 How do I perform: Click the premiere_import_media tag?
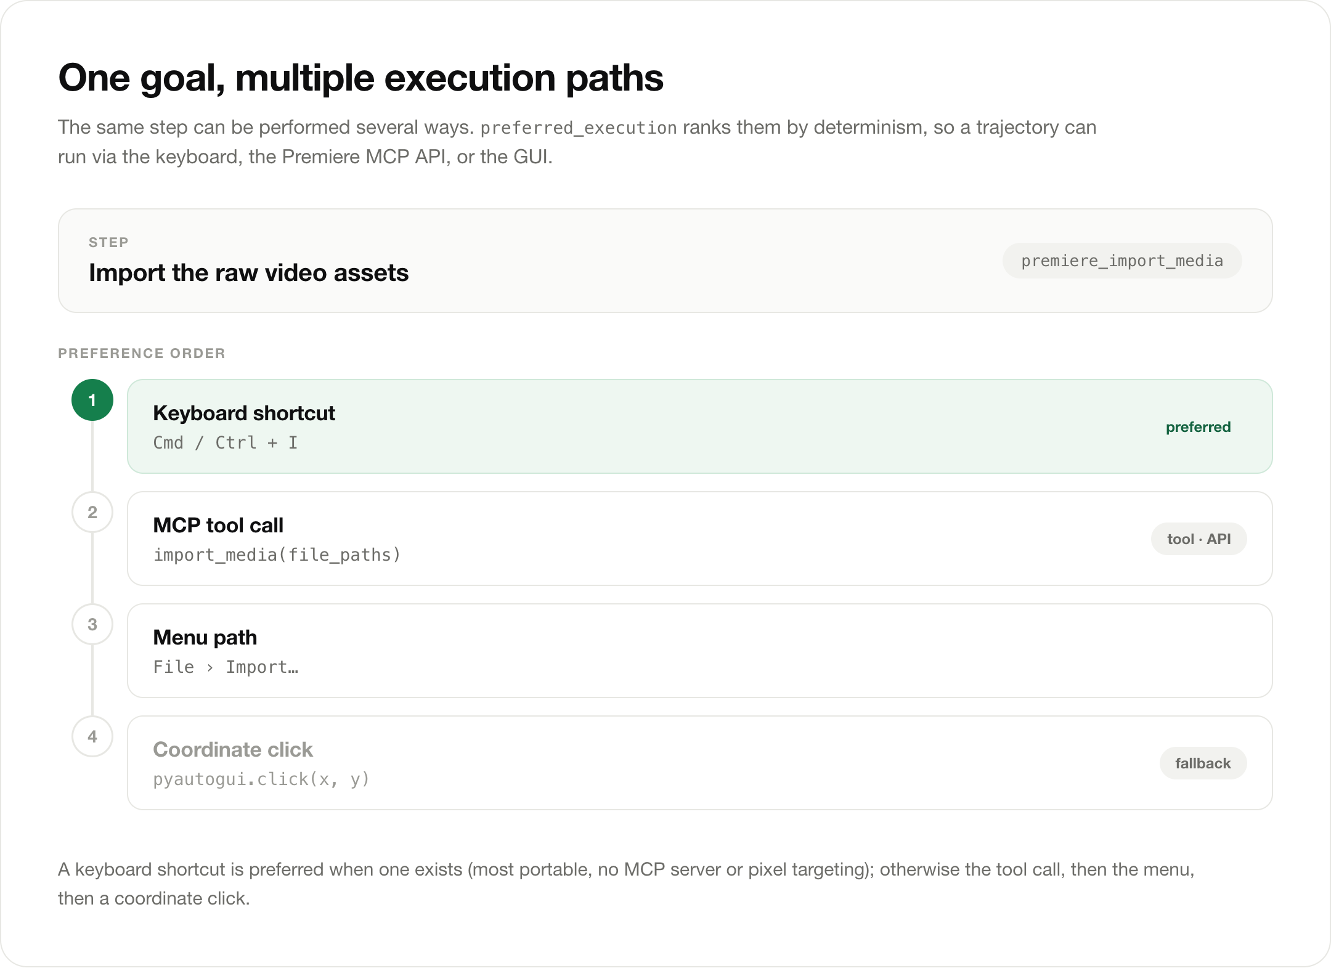(1121, 261)
